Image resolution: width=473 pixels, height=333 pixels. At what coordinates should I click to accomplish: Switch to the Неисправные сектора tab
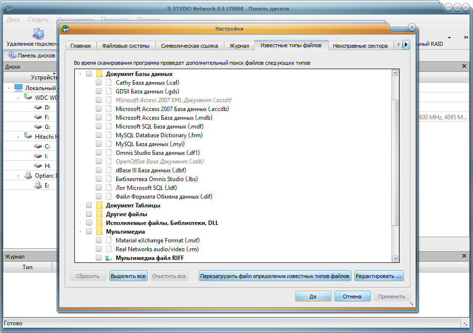pyautogui.click(x=360, y=46)
